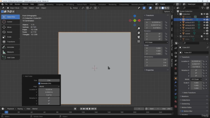Open the viewport Add menu
The image size is (210, 118).
37,8
